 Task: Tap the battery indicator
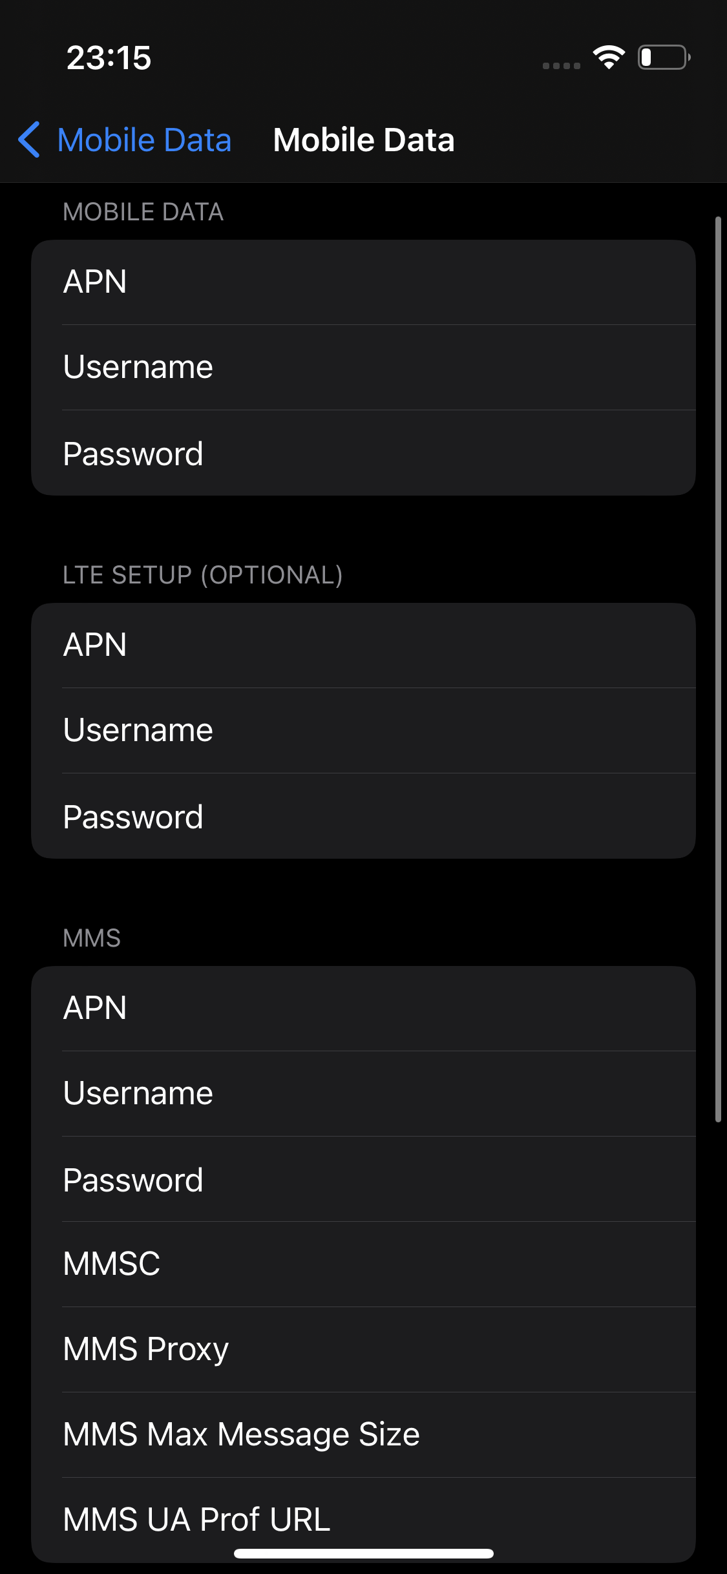(662, 58)
